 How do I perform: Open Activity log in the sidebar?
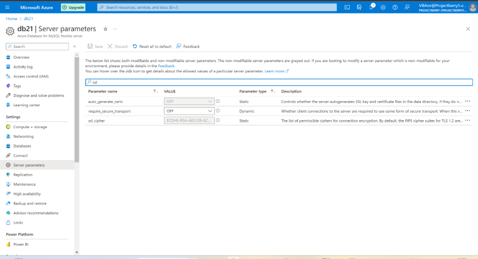(x=23, y=67)
